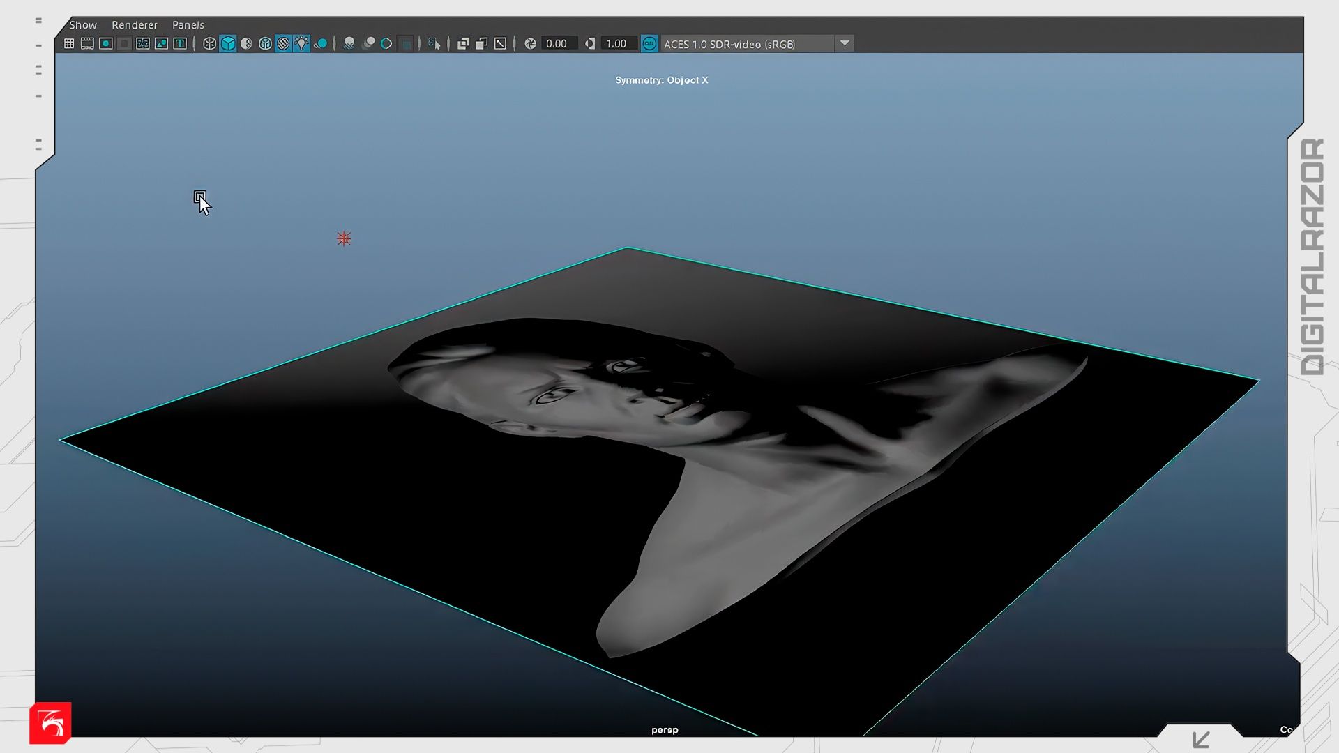Click the red logo badge bottom-left

[50, 723]
